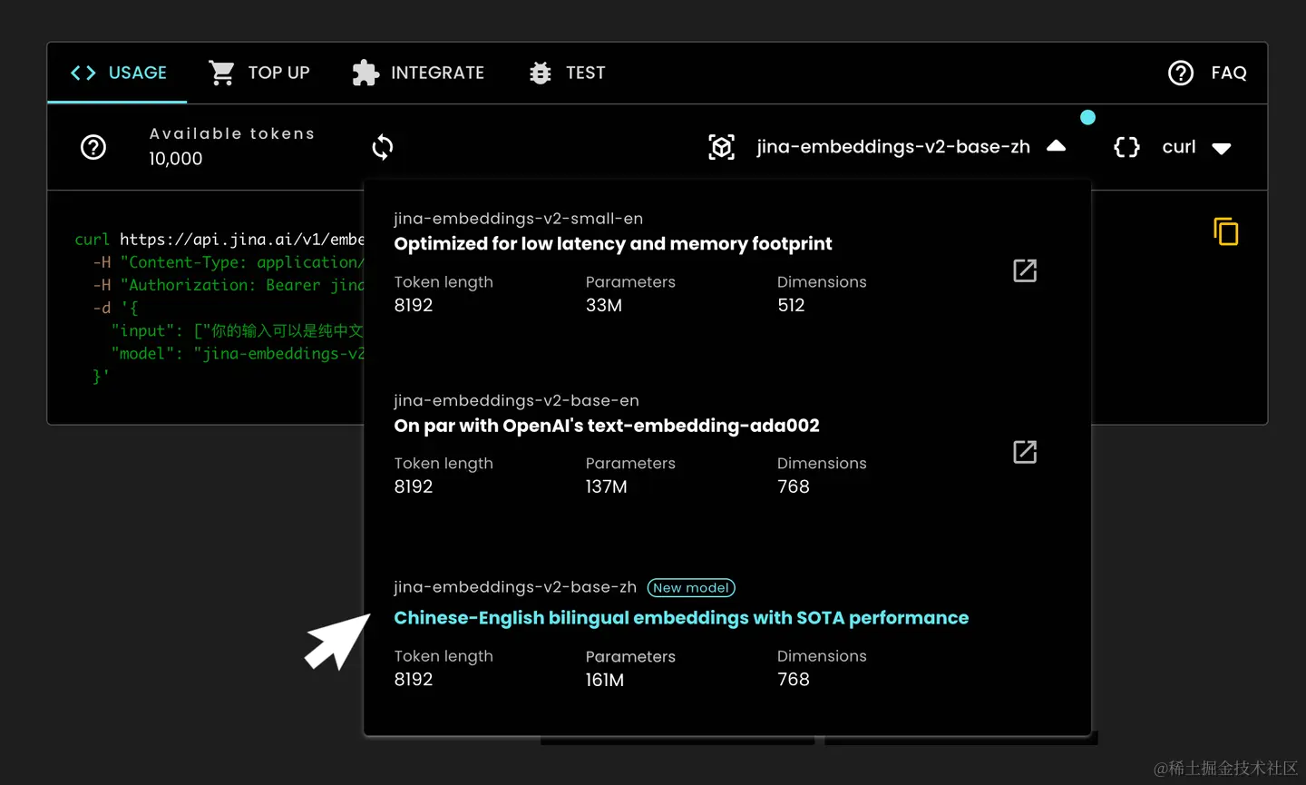Click the question mark icon beside FAQ

[1181, 73]
